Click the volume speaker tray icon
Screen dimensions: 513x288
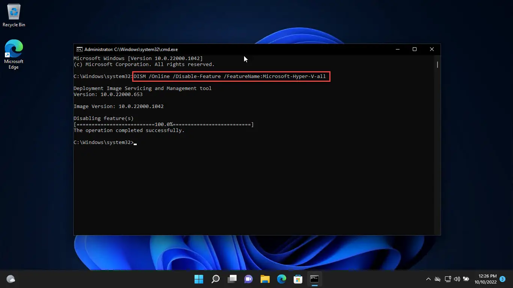coord(457,279)
